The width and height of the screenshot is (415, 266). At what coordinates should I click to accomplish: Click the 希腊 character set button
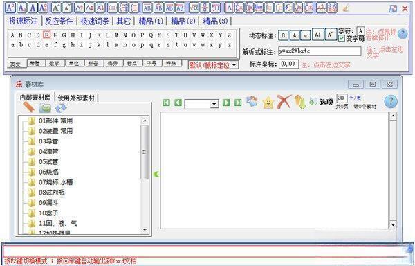[x=35, y=63]
